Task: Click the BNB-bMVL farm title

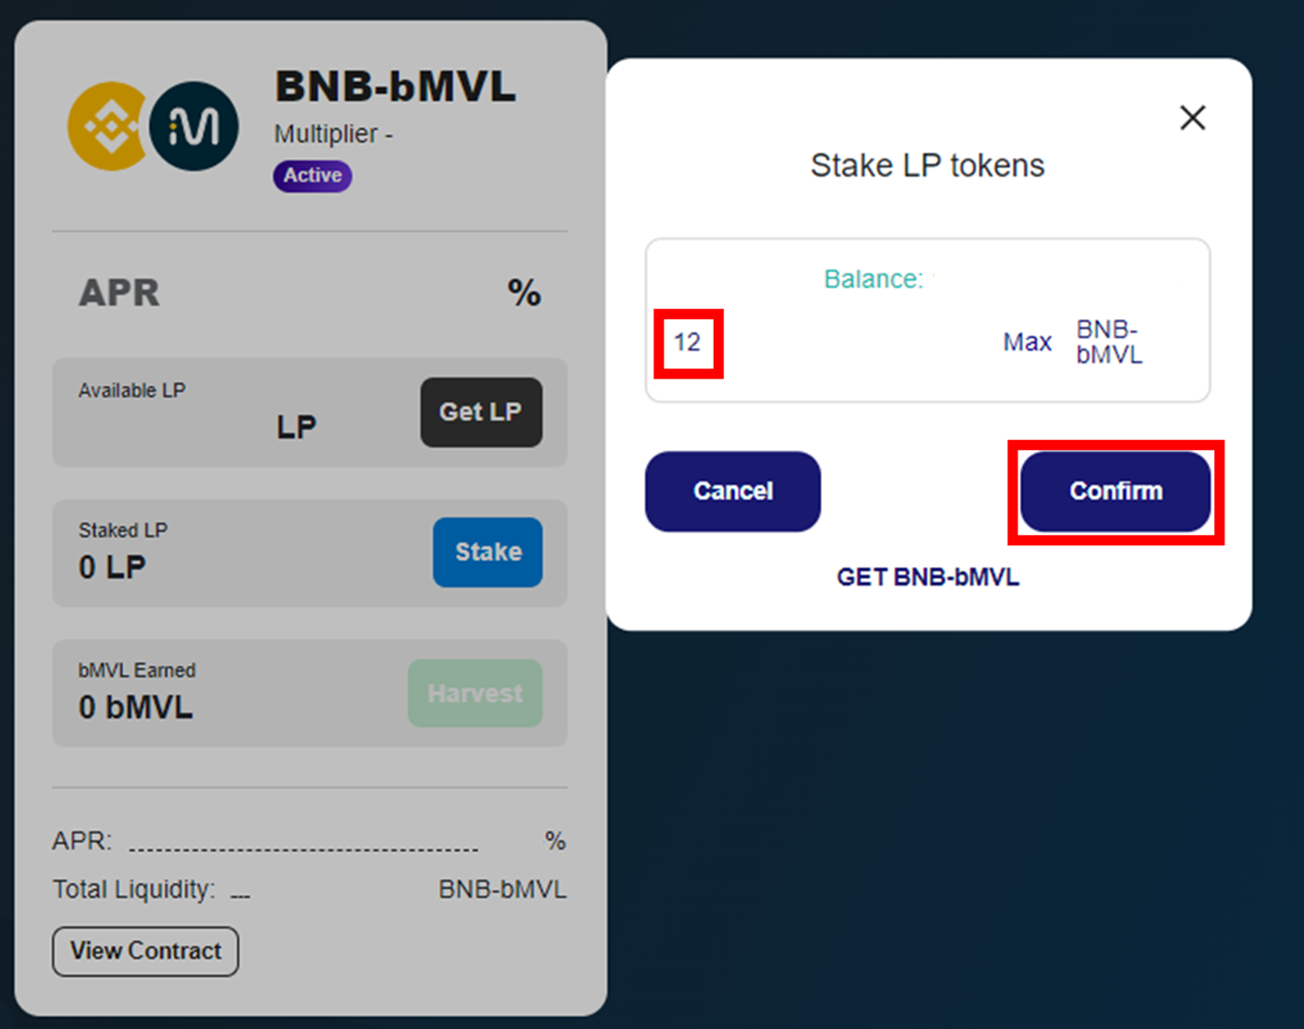Action: tap(395, 88)
